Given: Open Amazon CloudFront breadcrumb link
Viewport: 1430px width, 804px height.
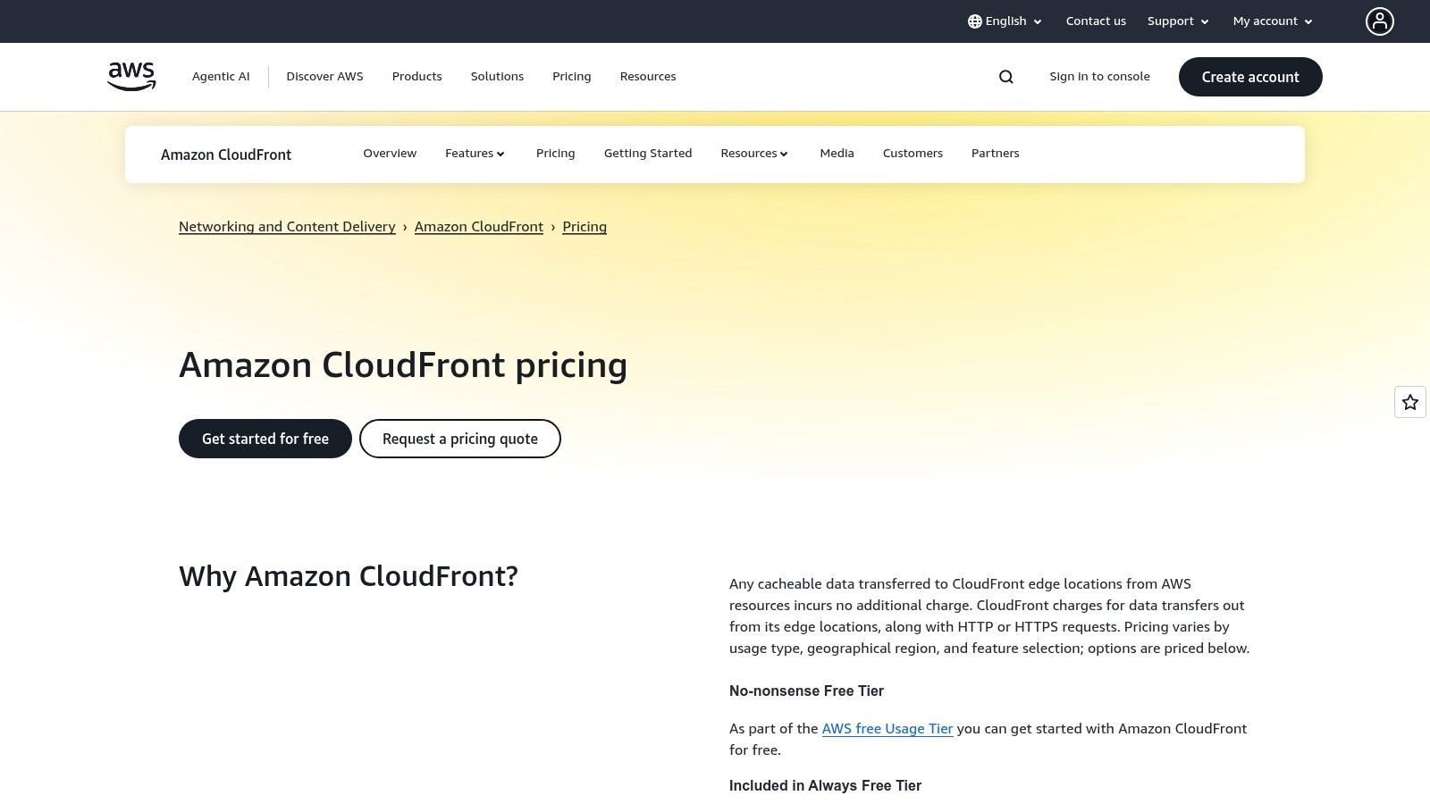Looking at the screenshot, I should [479, 227].
